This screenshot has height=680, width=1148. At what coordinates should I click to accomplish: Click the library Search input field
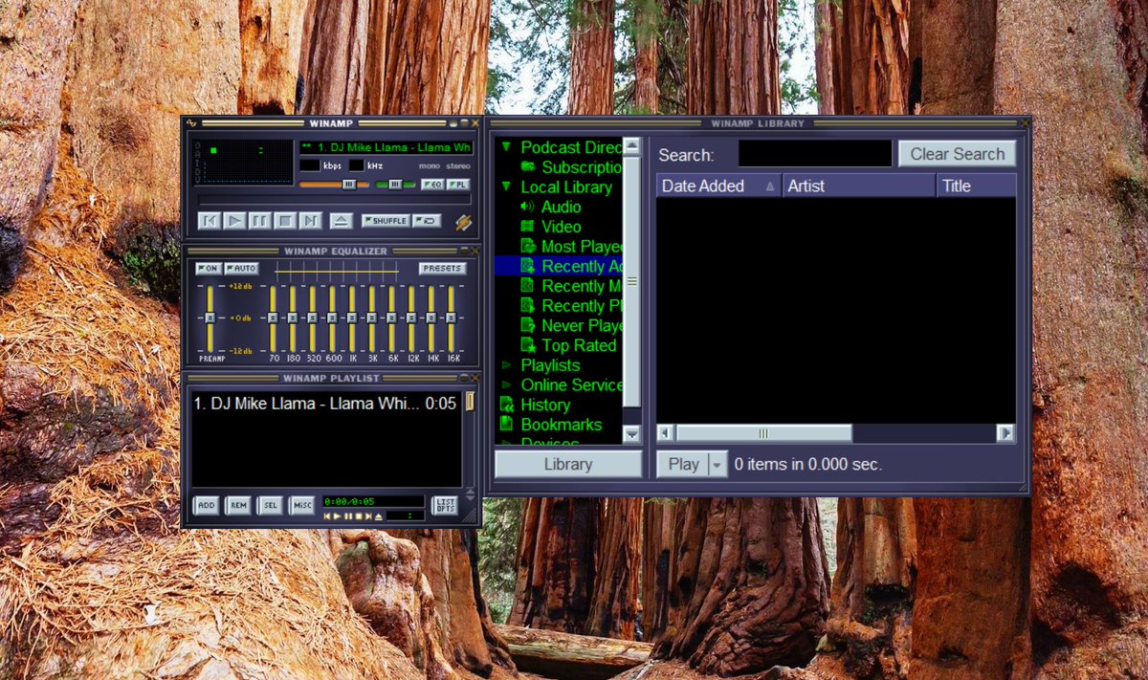[x=815, y=154]
